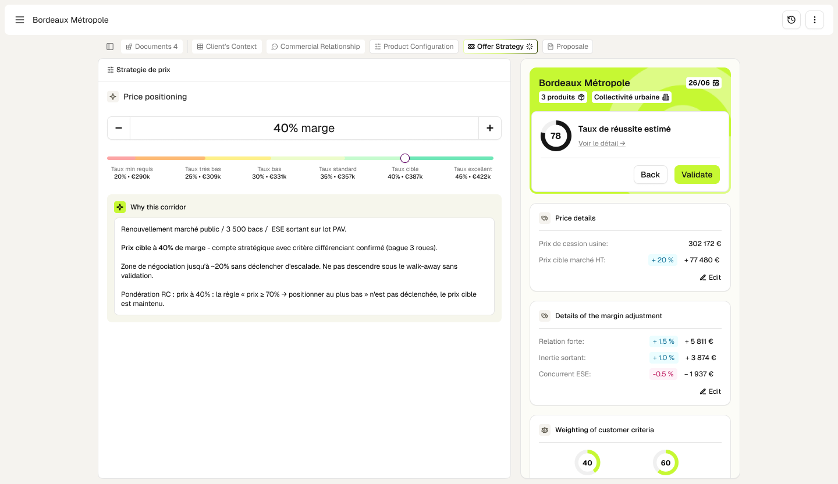This screenshot has height=484, width=838.
Task: Click the 3 produits badge
Action: point(563,97)
